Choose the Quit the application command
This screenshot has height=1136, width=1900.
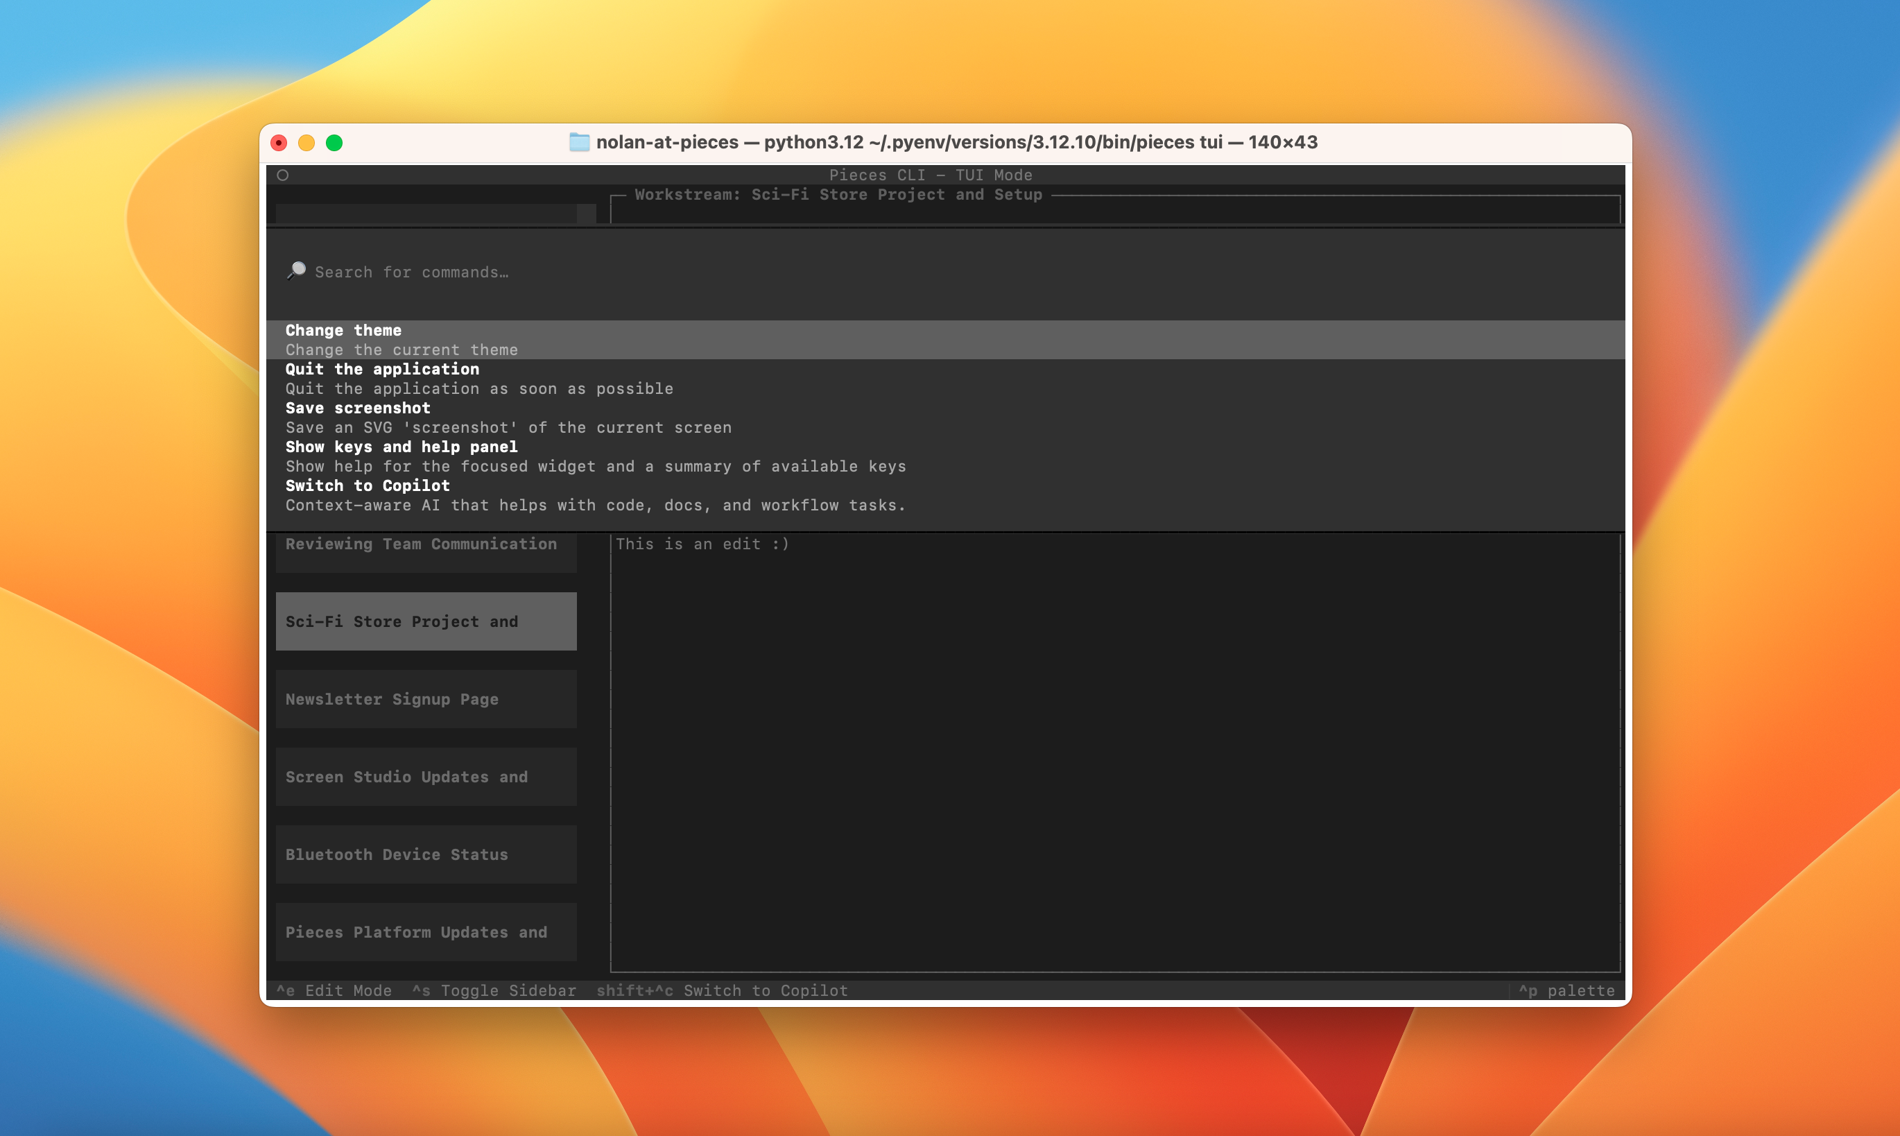[x=946, y=379]
